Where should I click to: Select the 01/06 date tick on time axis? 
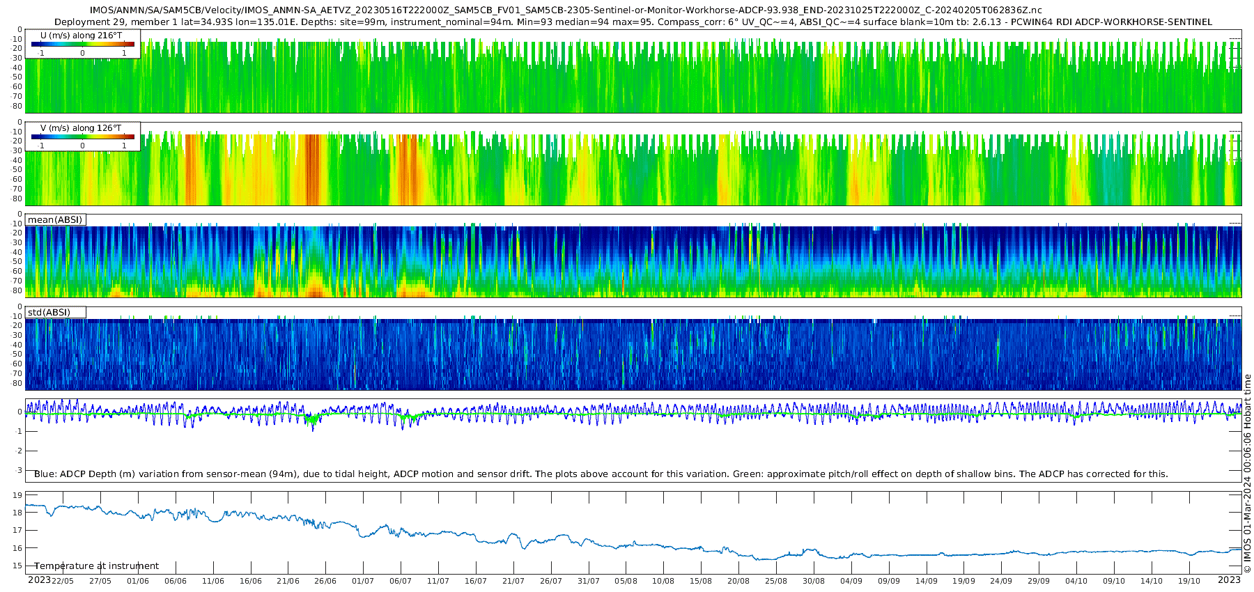pos(138,581)
